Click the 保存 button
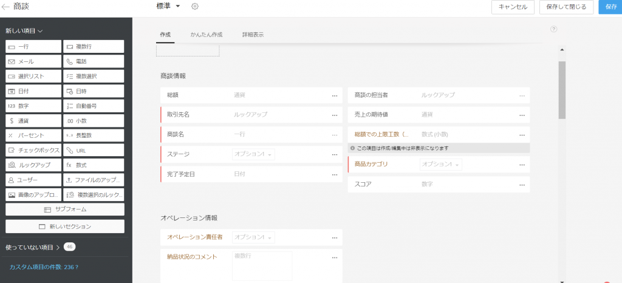 click(x=610, y=7)
